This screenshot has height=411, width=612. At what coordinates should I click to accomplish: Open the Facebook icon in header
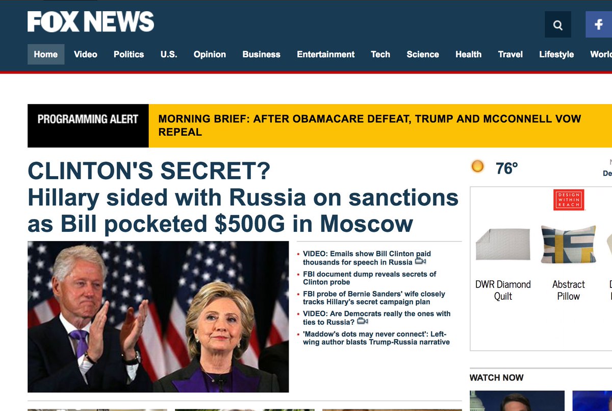(599, 25)
